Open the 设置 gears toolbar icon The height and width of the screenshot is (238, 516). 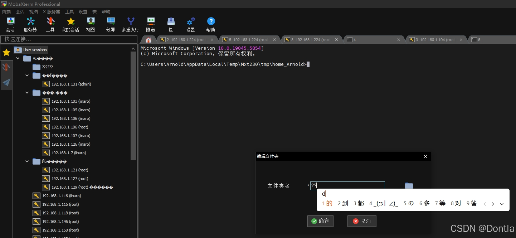191,25
